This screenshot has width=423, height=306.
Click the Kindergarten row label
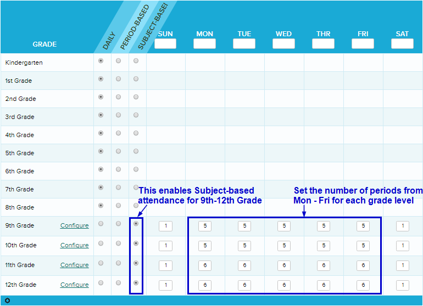coord(24,63)
